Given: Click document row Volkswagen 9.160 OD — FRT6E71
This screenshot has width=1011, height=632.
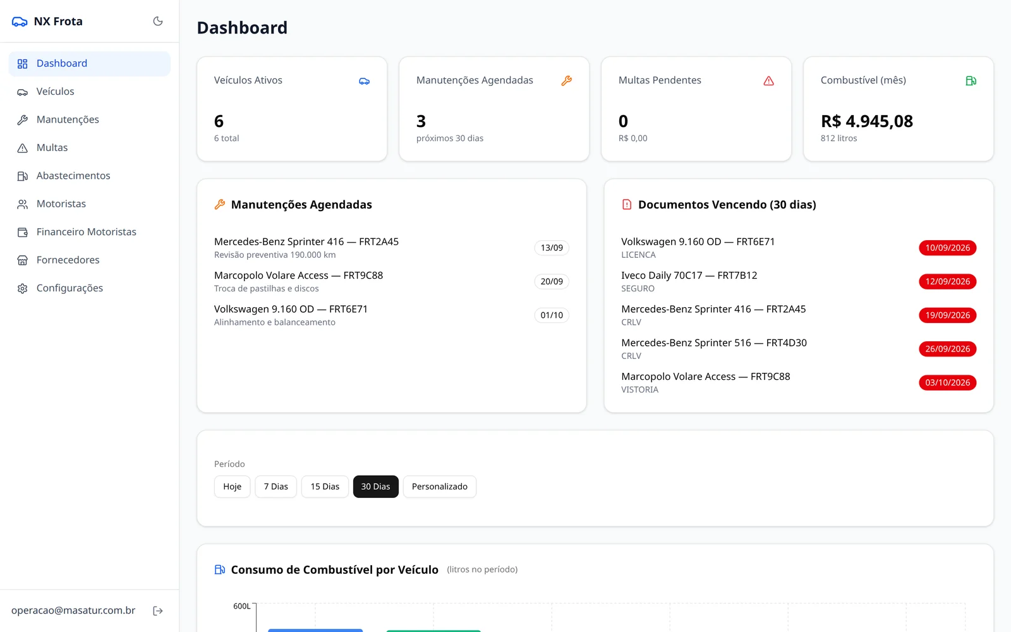Looking at the screenshot, I should 799,248.
